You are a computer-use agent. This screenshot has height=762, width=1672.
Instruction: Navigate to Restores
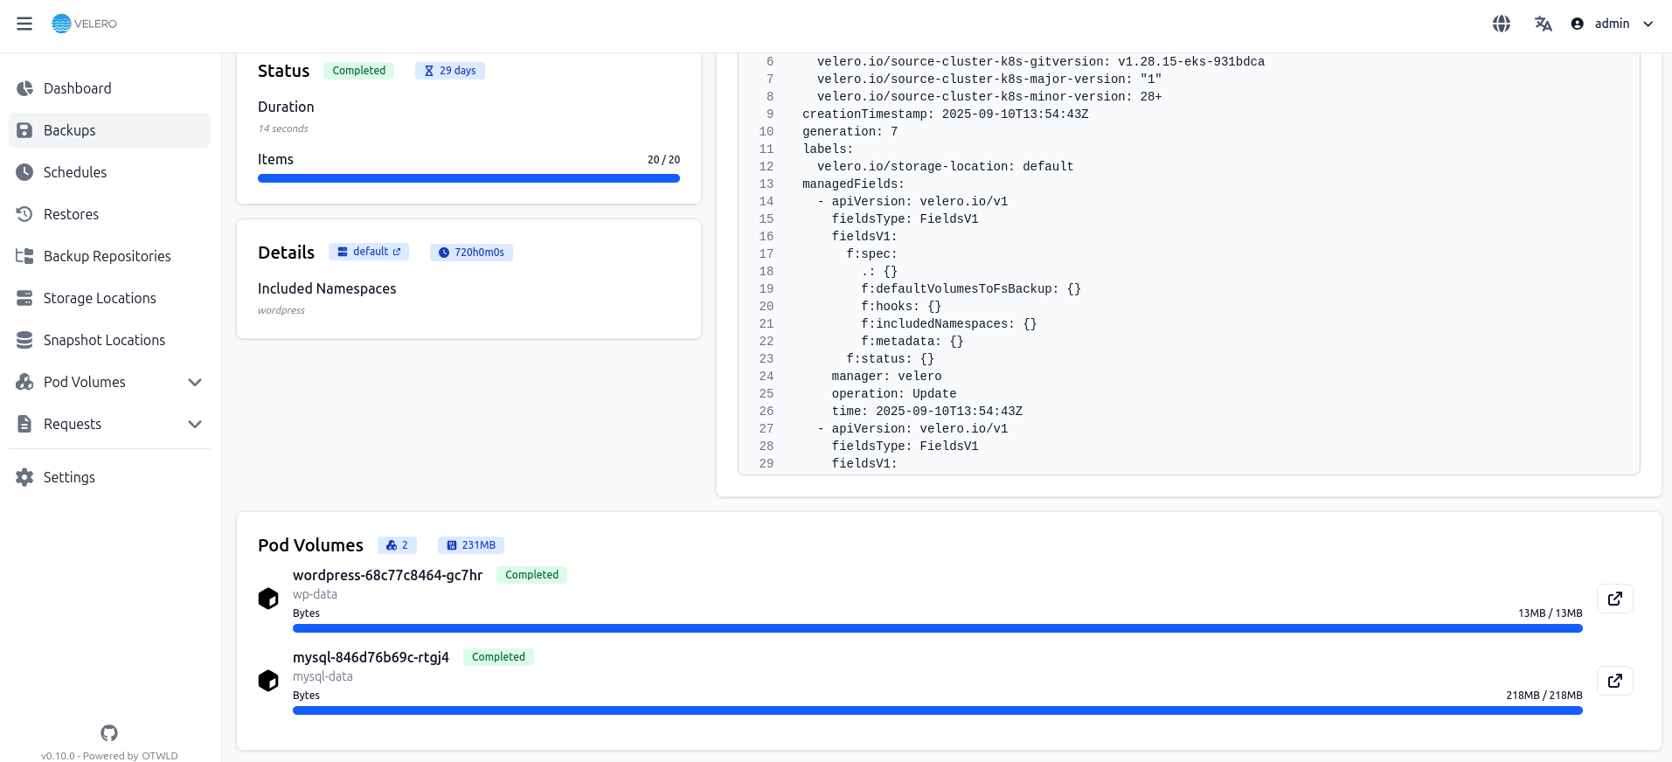coord(71,214)
